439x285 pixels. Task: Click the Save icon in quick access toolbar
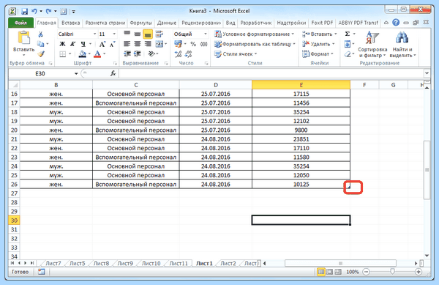click(x=25, y=12)
